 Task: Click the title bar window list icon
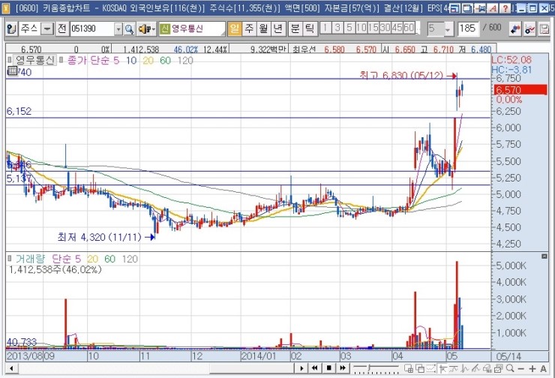coord(454,8)
